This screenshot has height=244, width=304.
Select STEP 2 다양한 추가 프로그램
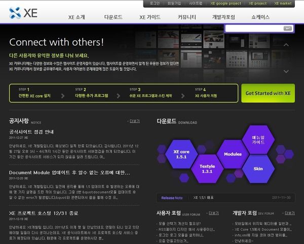point(92,93)
